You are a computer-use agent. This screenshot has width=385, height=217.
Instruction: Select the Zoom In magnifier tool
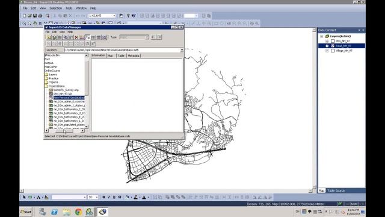(x=24, y=24)
